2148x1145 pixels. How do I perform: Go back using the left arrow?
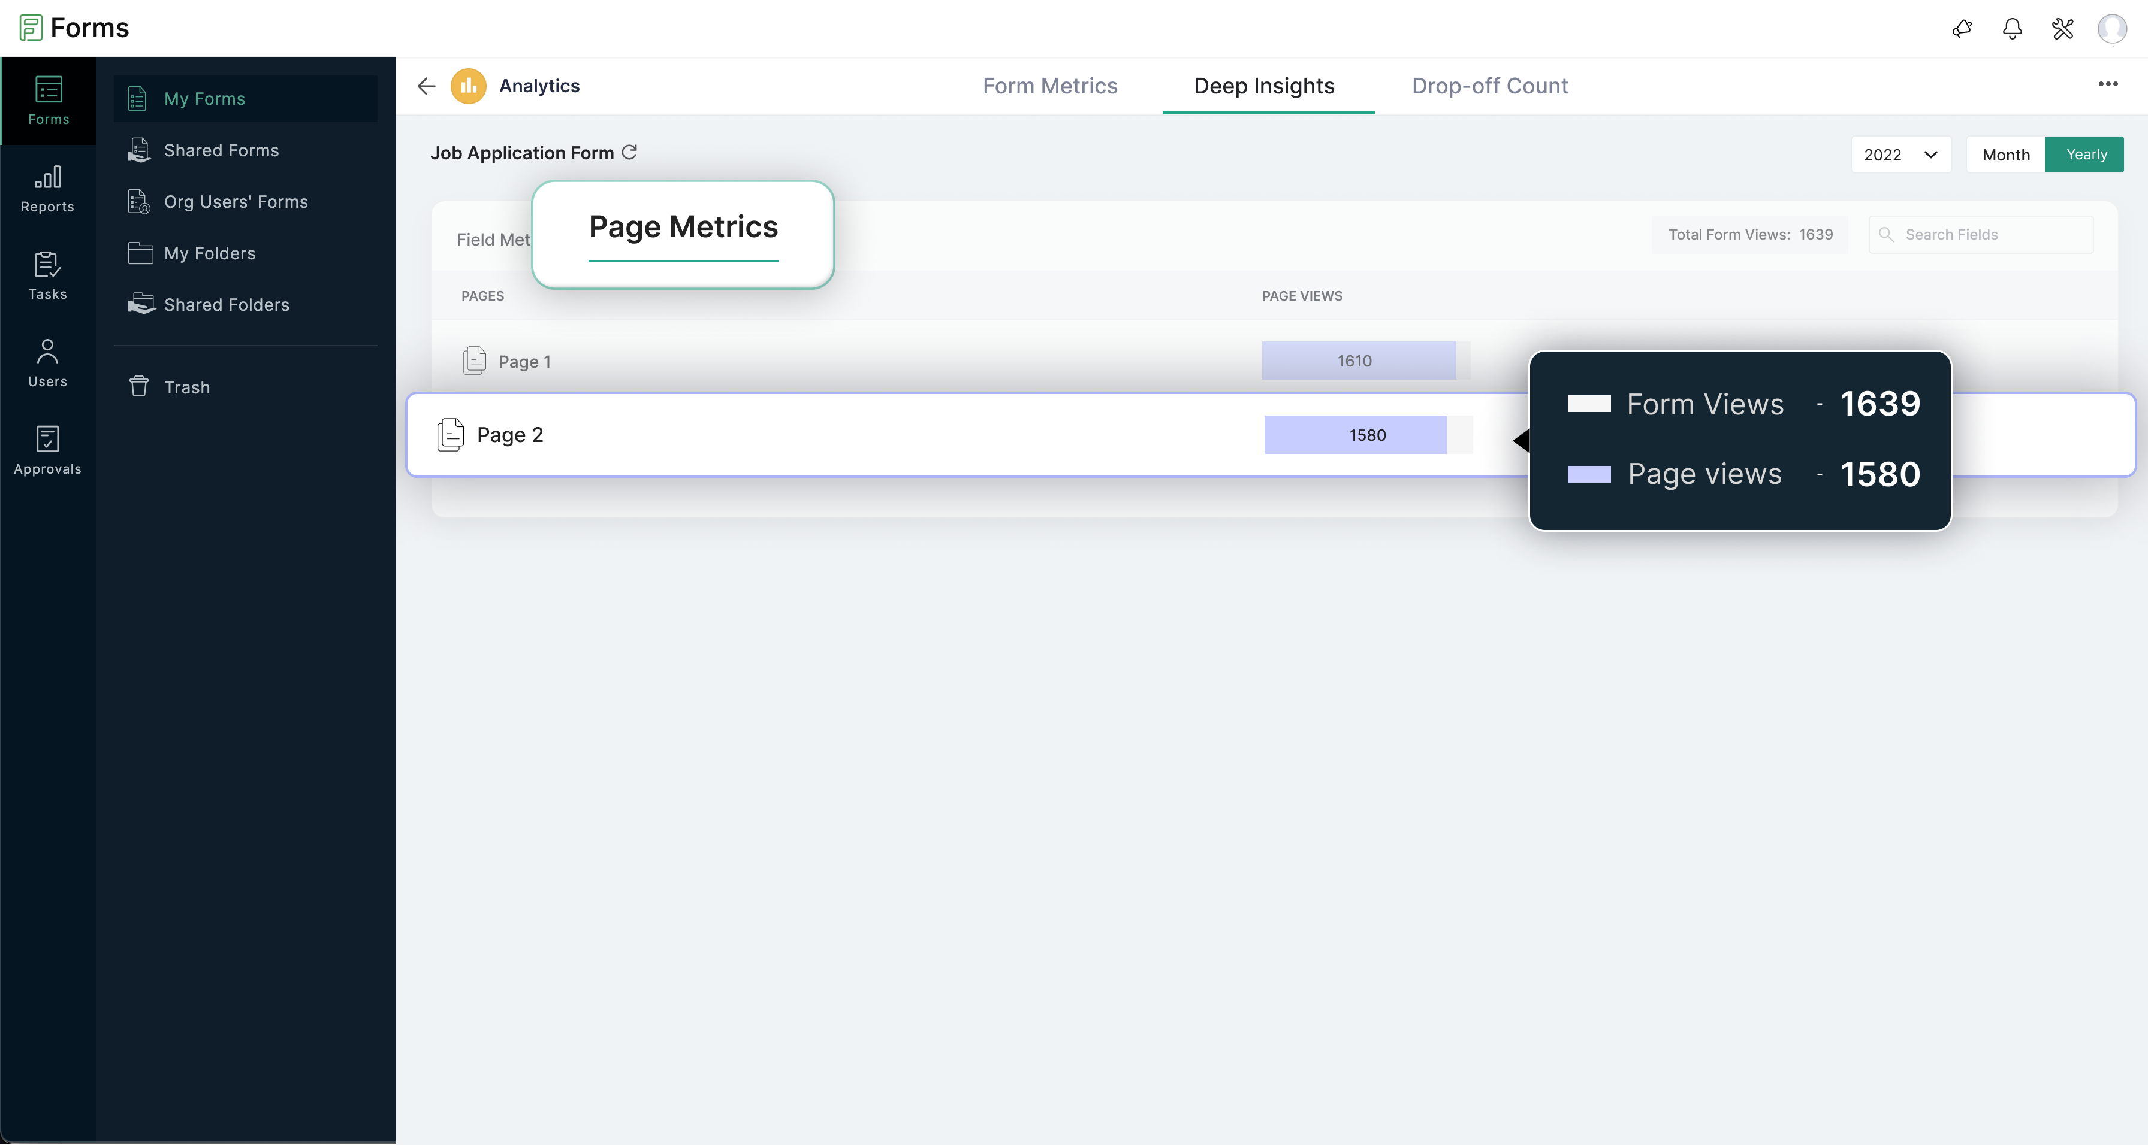point(426,86)
